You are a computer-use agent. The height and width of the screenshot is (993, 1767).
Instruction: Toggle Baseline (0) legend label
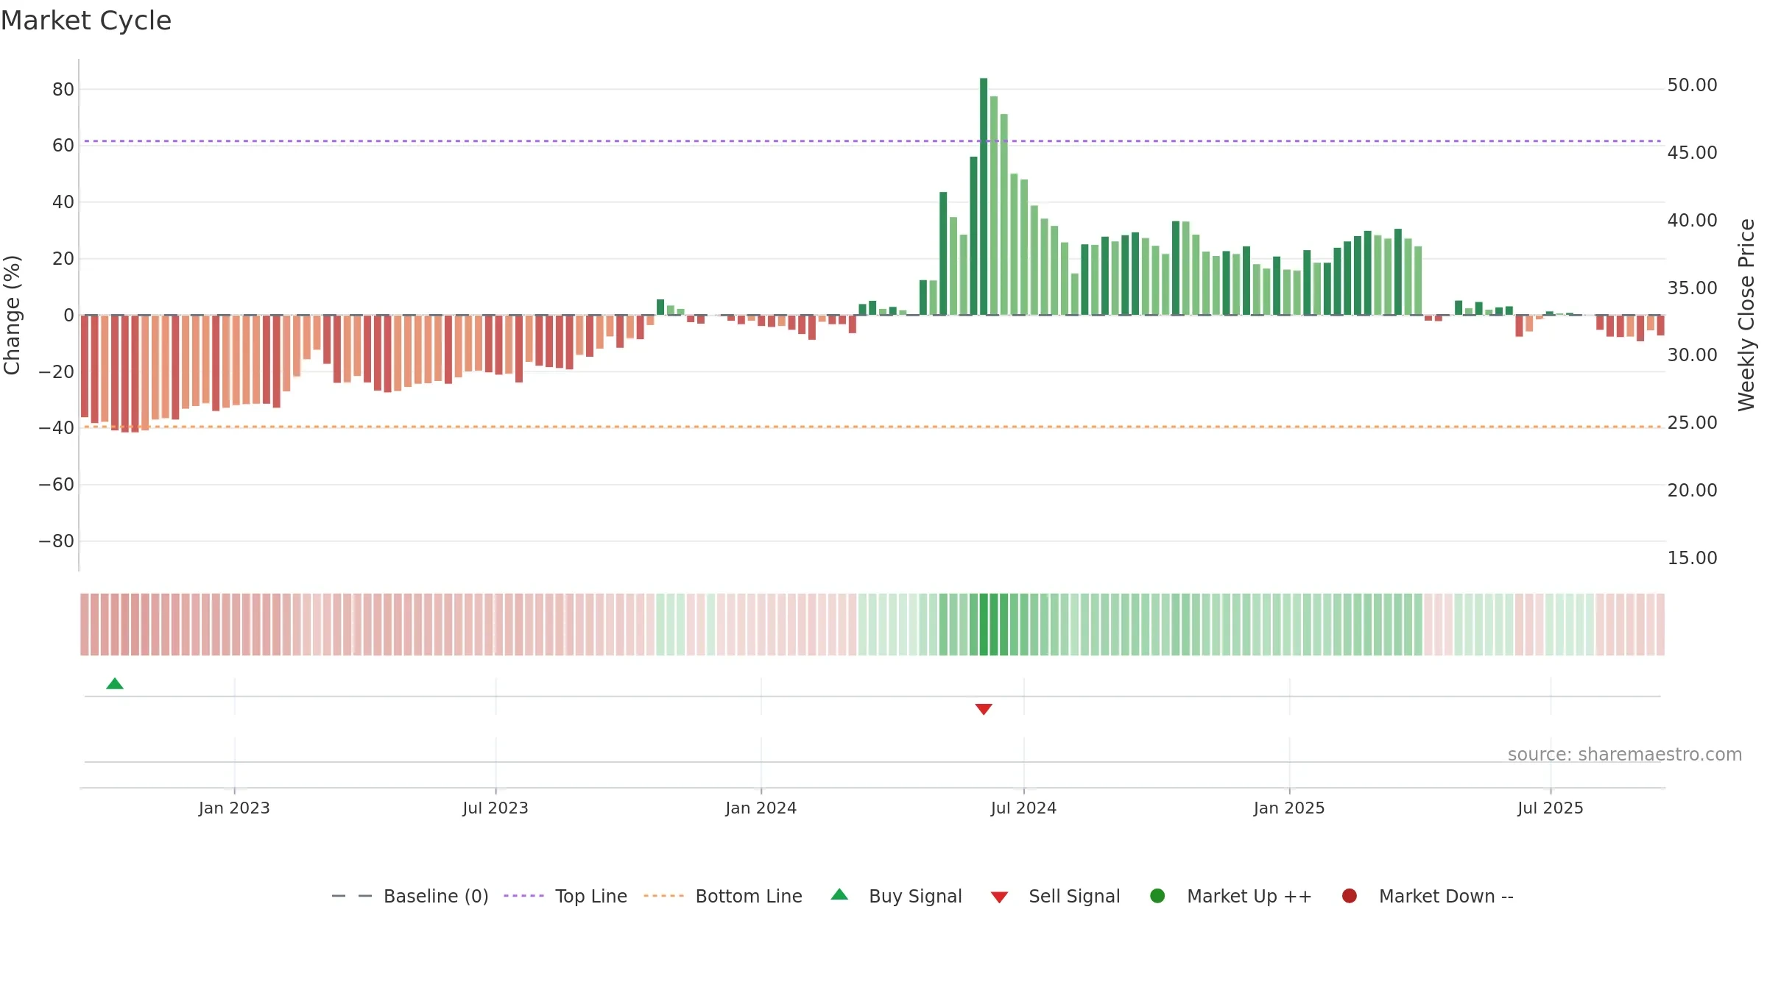point(436,896)
